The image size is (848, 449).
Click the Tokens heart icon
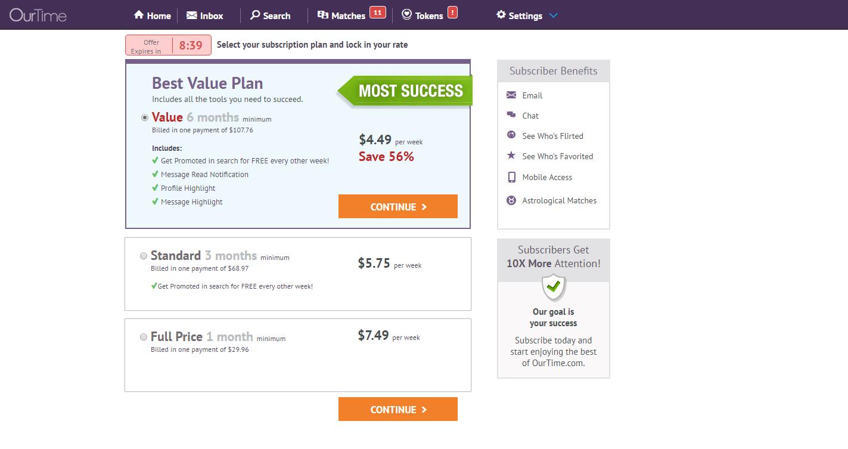click(x=406, y=15)
